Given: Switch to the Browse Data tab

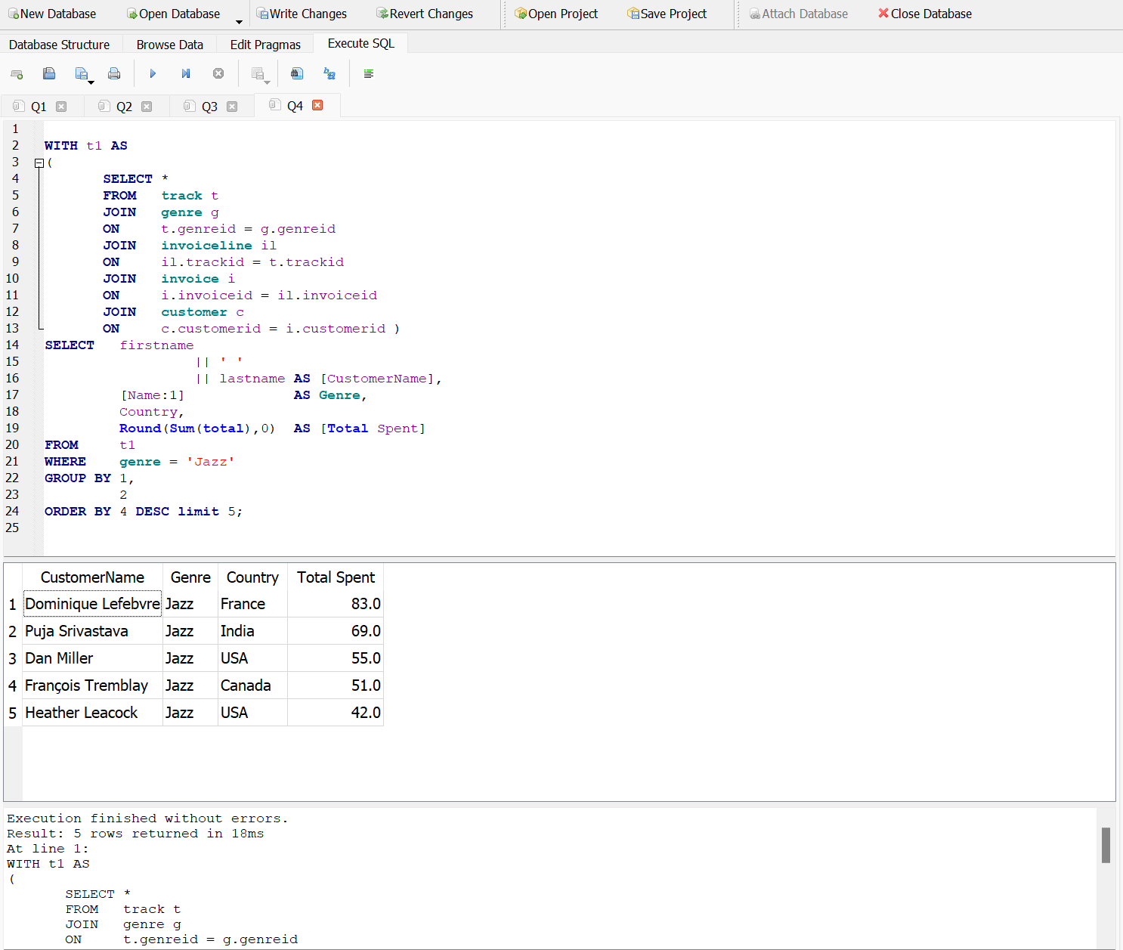Looking at the screenshot, I should tap(169, 44).
